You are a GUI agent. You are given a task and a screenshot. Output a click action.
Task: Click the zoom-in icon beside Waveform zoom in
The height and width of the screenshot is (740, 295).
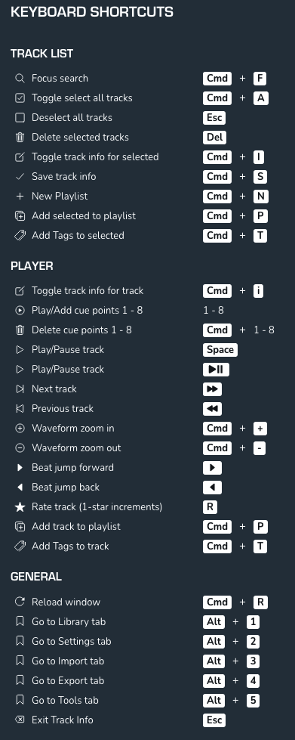tap(20, 429)
